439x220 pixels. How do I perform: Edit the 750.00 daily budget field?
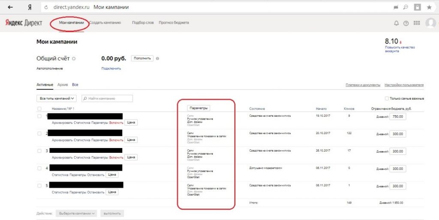tap(397, 116)
